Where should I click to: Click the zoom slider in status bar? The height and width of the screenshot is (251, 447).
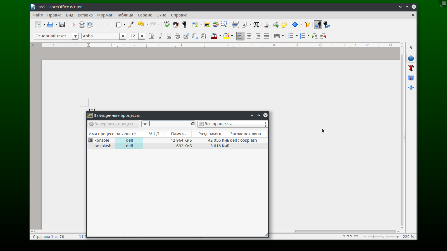381,237
